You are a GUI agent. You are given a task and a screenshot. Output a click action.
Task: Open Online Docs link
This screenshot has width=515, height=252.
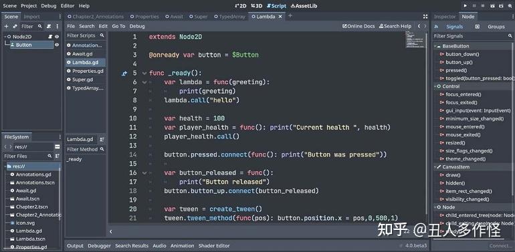[358, 26]
